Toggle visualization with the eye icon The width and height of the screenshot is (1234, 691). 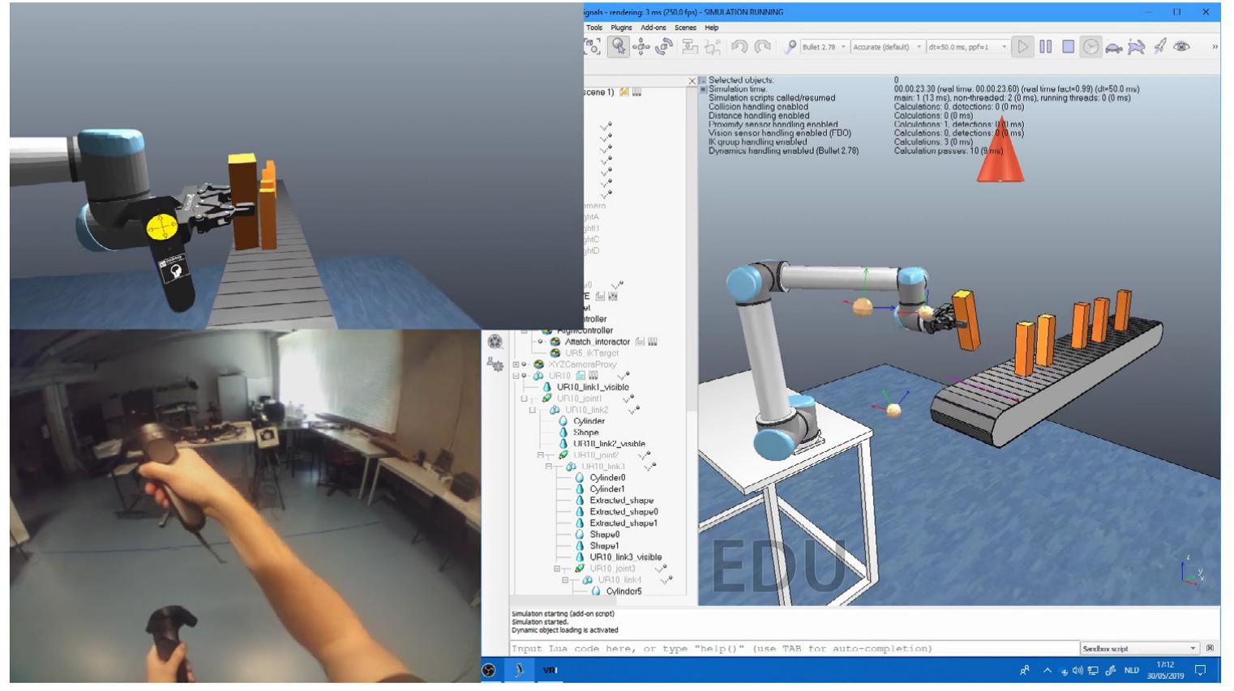point(1182,47)
